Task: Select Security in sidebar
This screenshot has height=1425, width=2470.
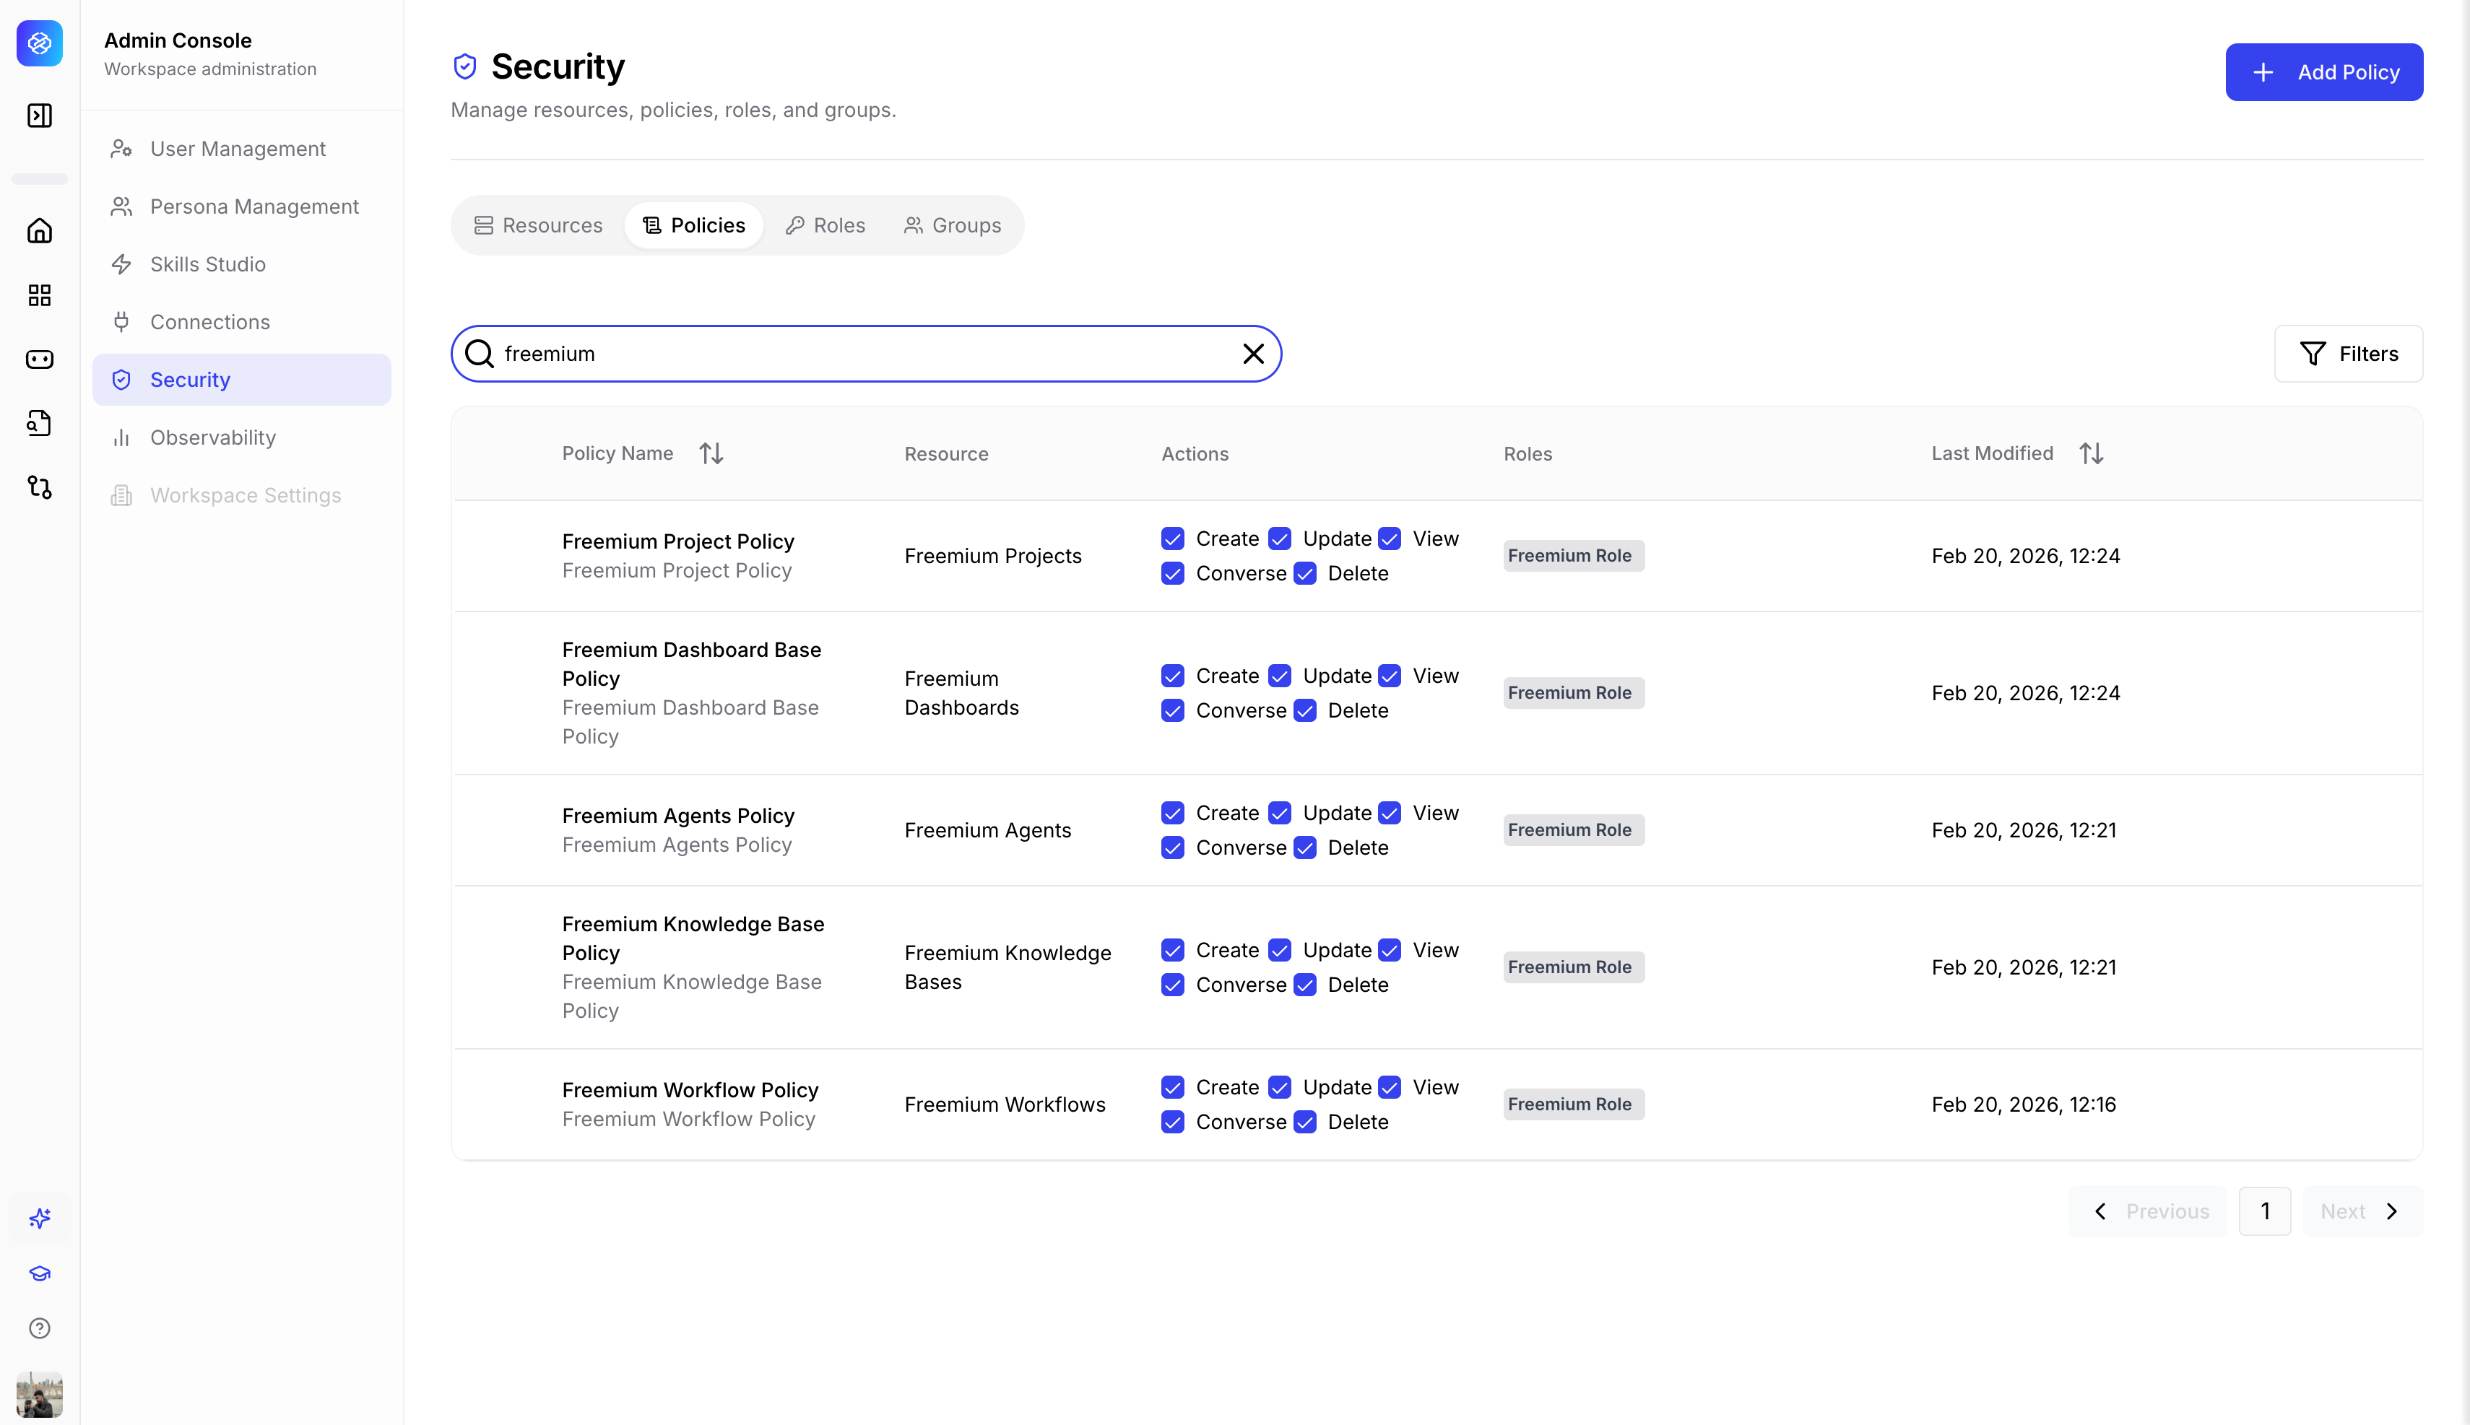Action: click(242, 380)
